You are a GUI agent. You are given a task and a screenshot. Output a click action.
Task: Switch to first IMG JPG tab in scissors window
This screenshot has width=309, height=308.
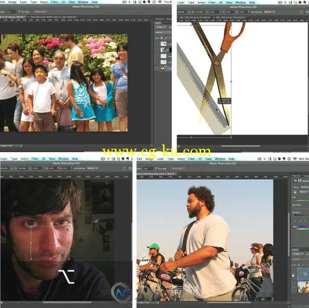coord(194,17)
